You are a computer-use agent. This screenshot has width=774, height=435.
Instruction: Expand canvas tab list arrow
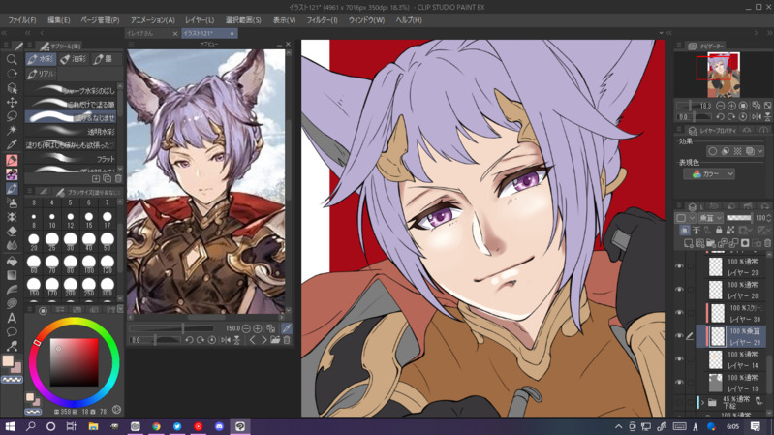(661, 33)
